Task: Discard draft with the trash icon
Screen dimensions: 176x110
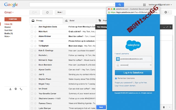Action: 164,107
